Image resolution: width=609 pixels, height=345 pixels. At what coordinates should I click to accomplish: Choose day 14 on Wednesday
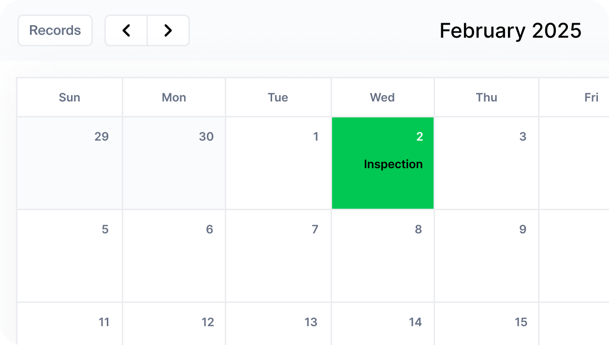(383, 324)
